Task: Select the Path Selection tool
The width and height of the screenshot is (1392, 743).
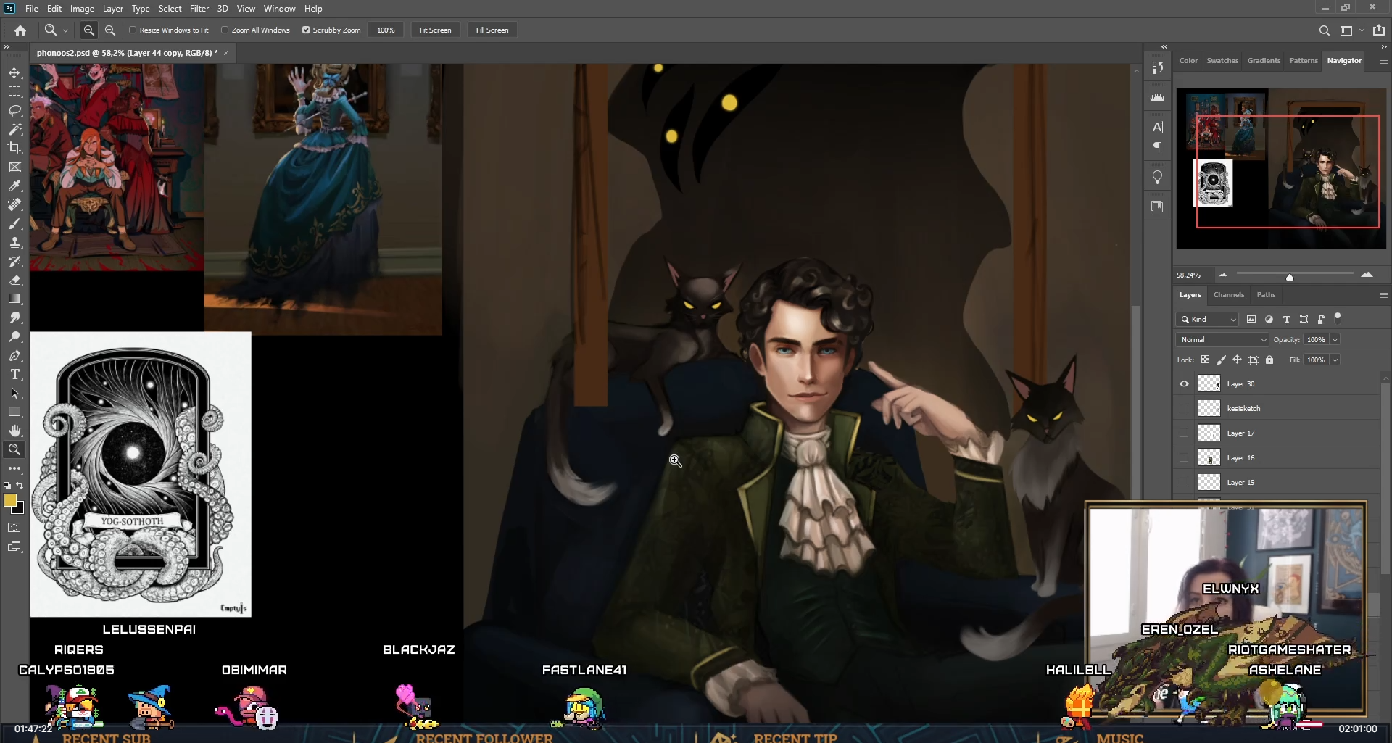Action: (x=14, y=393)
